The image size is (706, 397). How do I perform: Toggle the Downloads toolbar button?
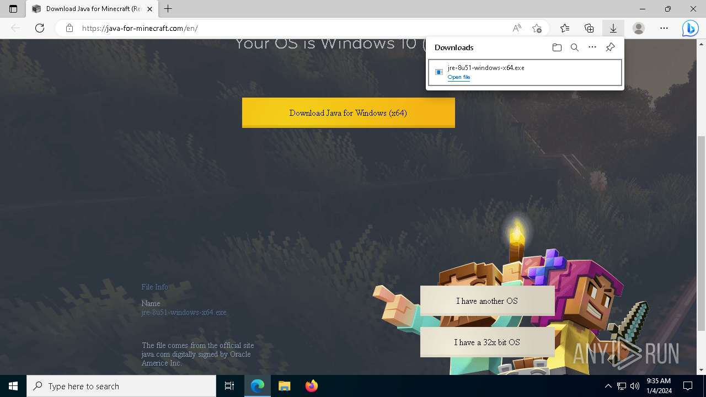(613, 28)
